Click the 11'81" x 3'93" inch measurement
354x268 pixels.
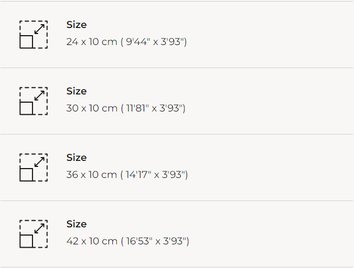pyautogui.click(x=154, y=108)
